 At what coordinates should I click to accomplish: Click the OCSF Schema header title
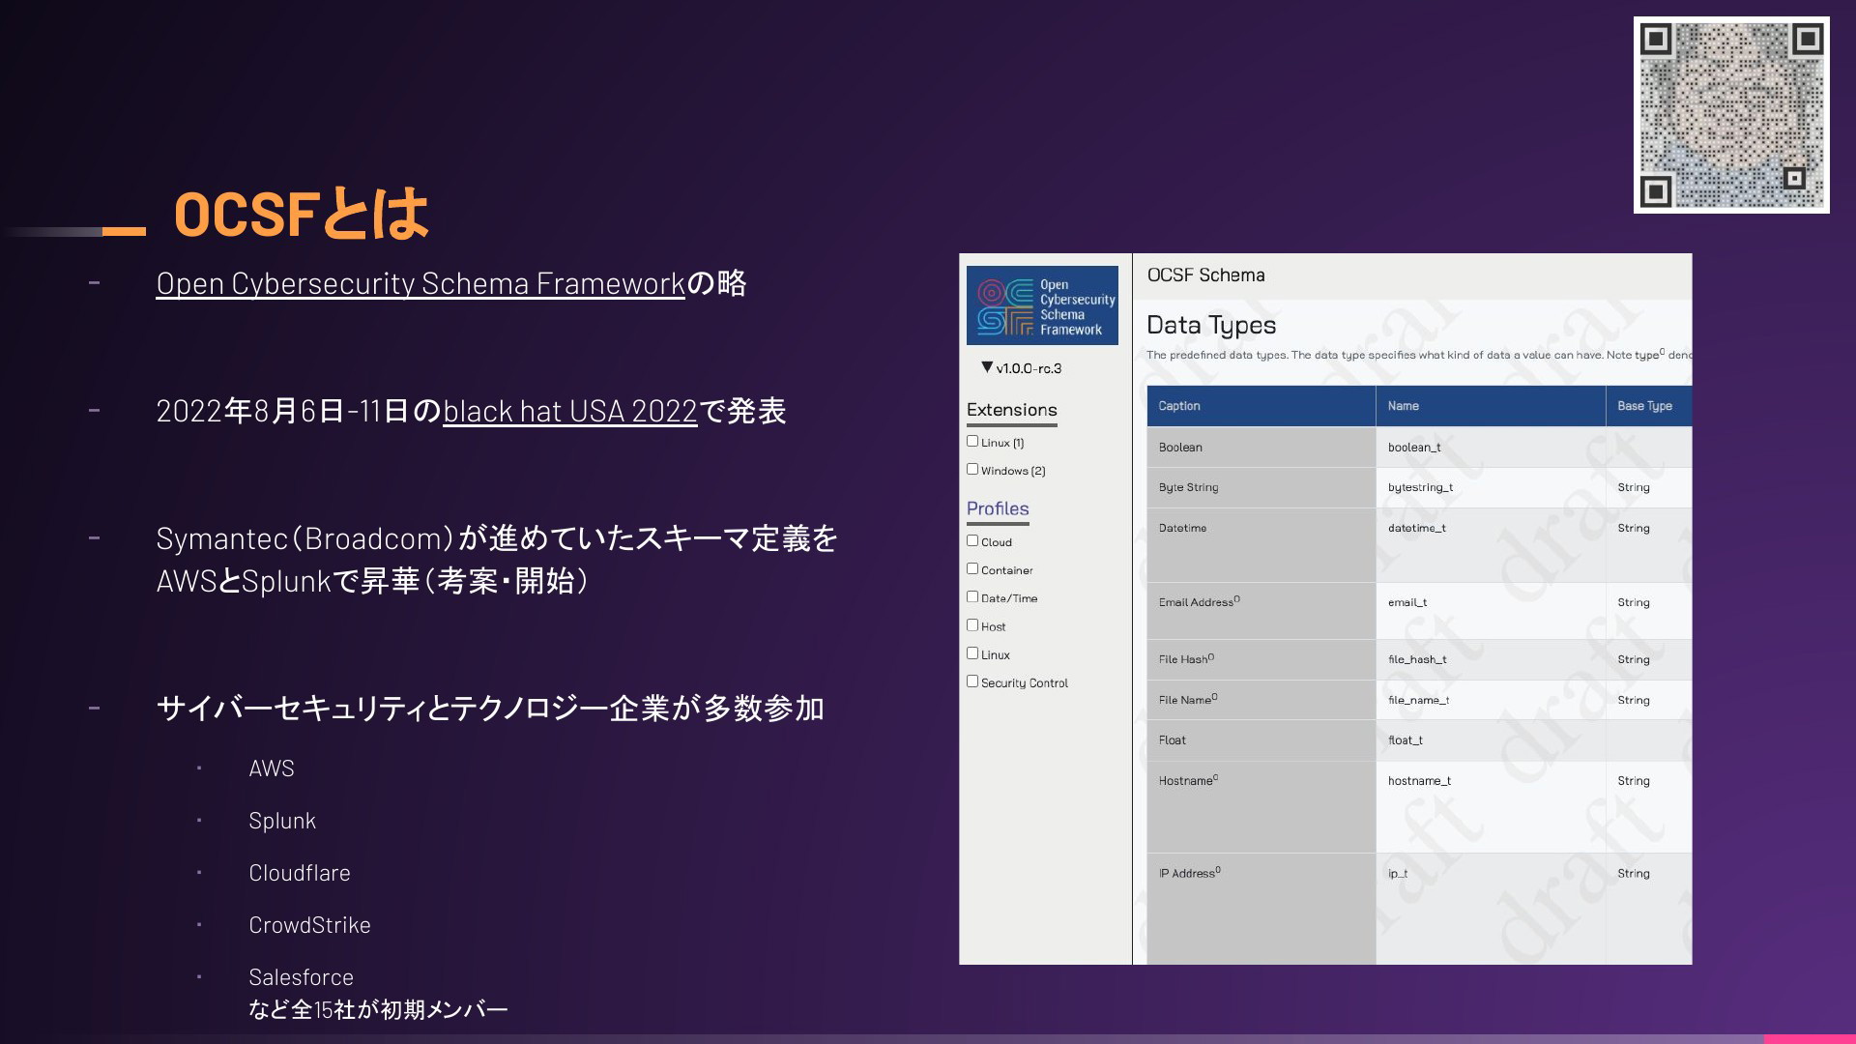pyautogui.click(x=1205, y=275)
